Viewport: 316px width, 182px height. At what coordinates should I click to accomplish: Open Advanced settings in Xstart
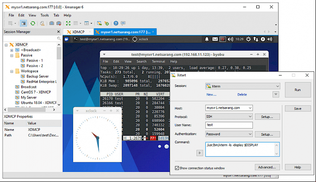(x=267, y=167)
